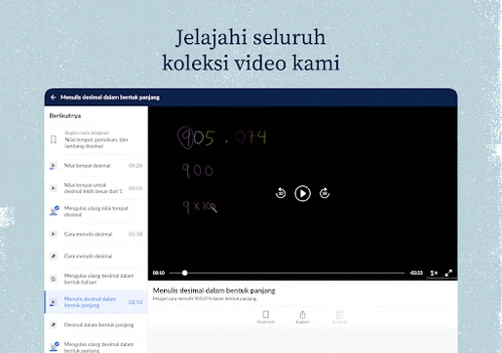Play the video with center play button
The width and height of the screenshot is (502, 353).
point(302,193)
